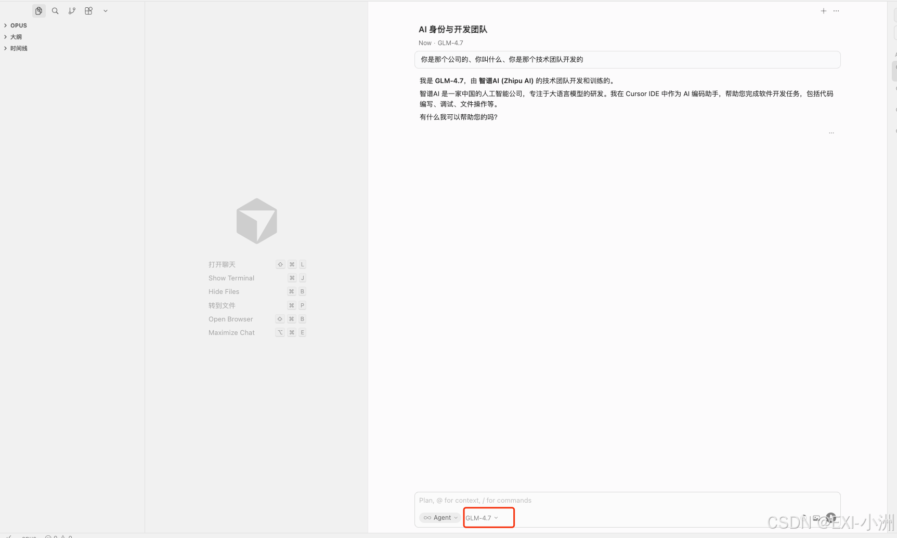Viewport: 897px width, 538px height.
Task: Click the Now · GLM-4.7 timestamp label
Action: tap(440, 43)
